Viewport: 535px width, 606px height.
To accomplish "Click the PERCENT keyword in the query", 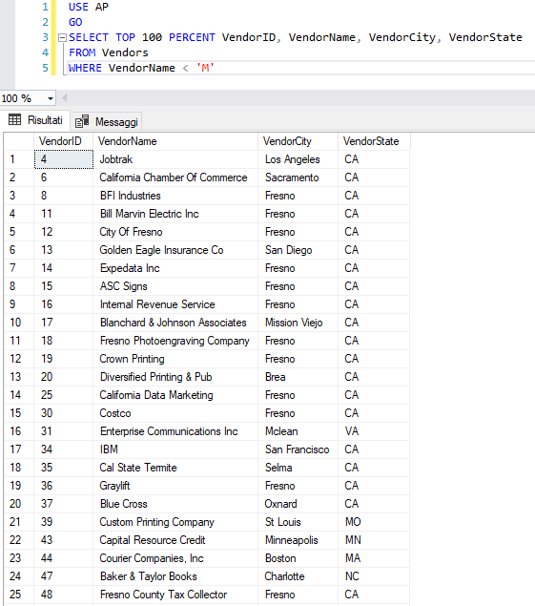I will 192,37.
